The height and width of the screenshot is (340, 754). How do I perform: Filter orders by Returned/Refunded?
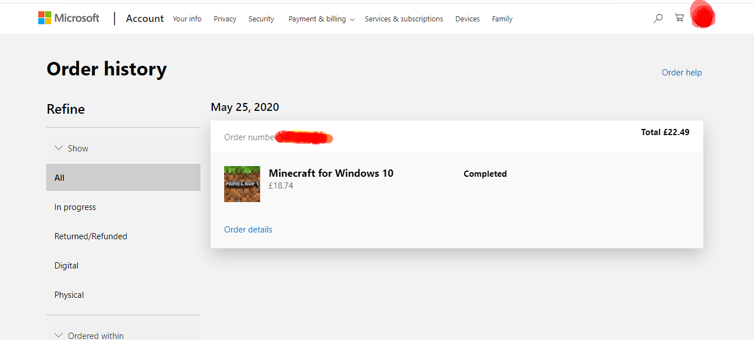[x=123, y=236]
